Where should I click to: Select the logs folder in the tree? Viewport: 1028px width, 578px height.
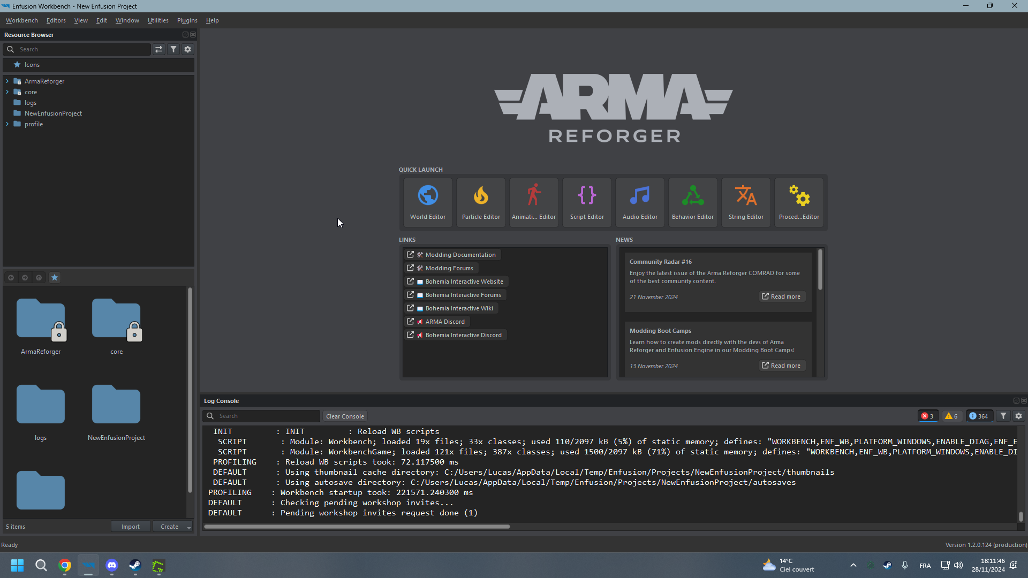pos(30,103)
